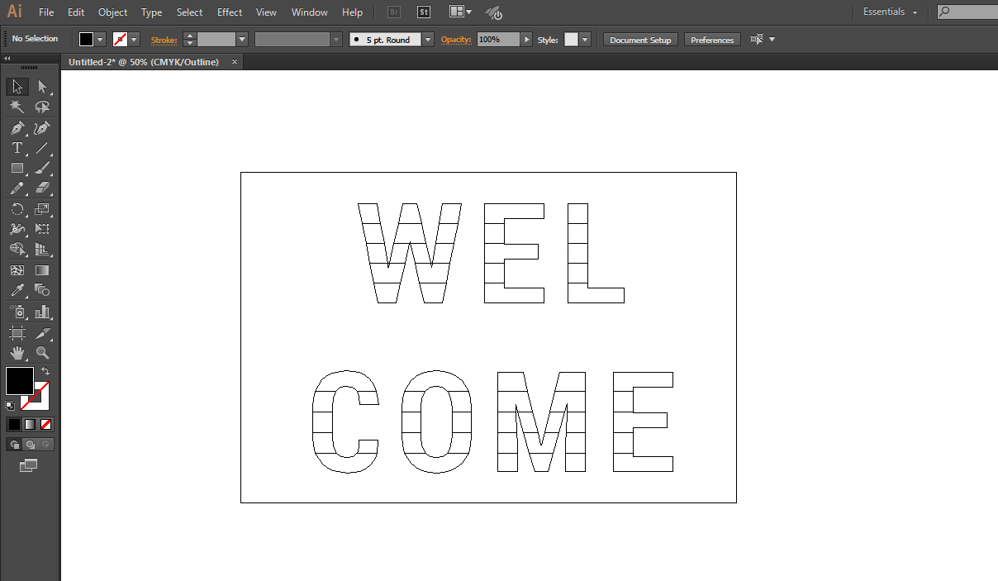Expand the Opacity slider arrow
998x581 pixels.
tap(526, 40)
